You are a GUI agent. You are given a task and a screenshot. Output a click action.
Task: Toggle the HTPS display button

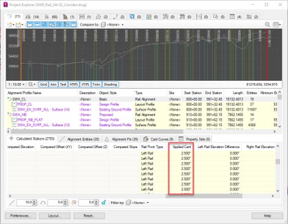[74, 84]
